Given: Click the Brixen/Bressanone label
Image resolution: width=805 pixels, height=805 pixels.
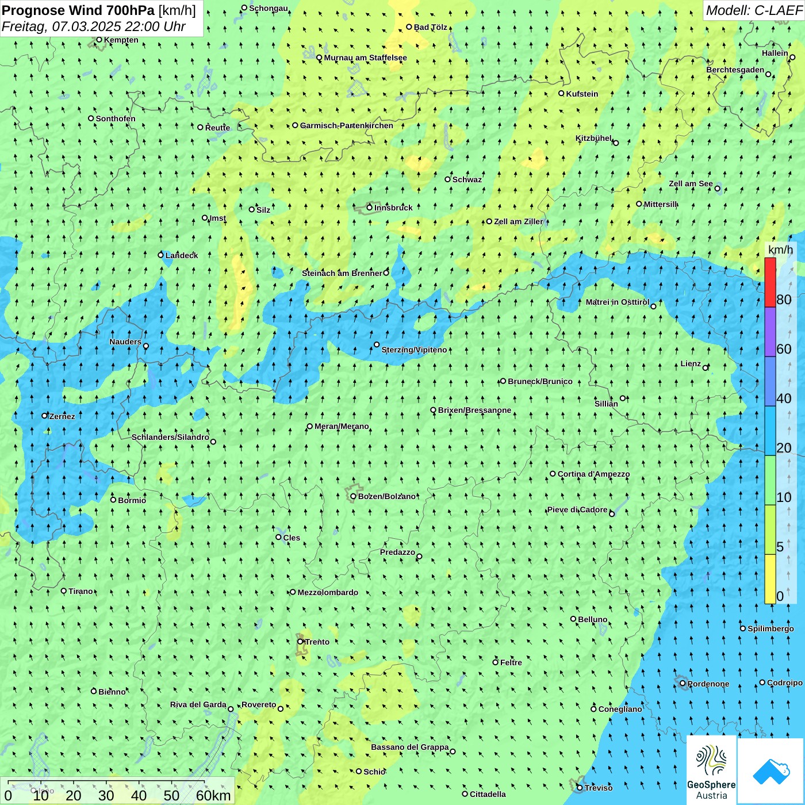Looking at the screenshot, I should 474,410.
